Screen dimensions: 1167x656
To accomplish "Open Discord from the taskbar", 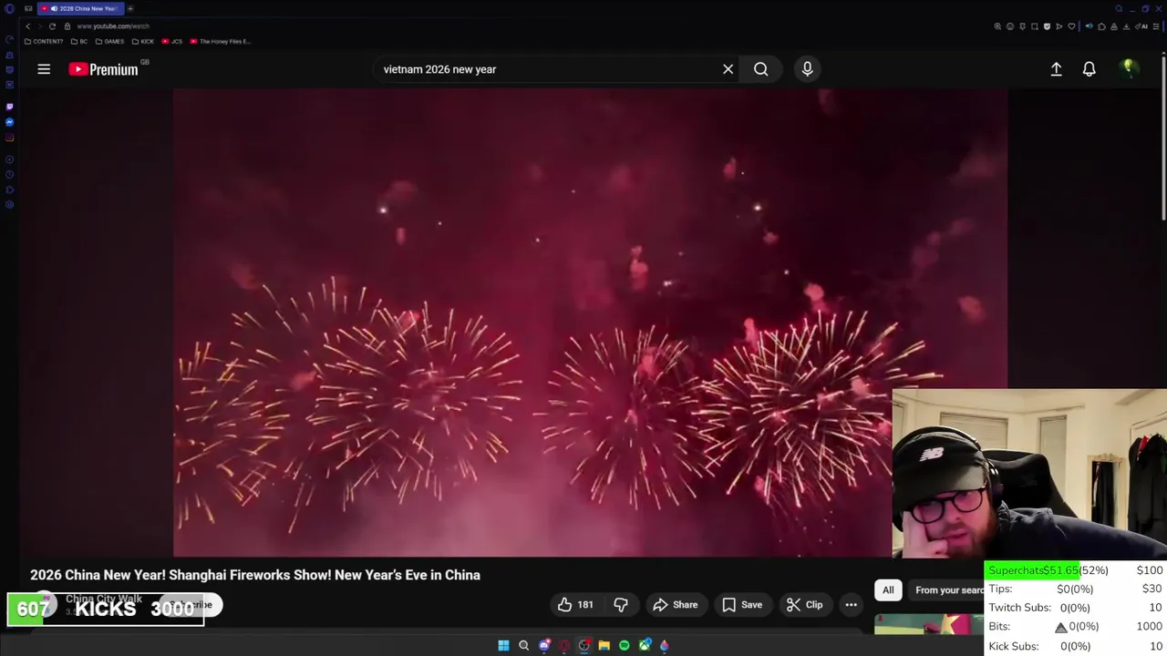I will click(x=544, y=645).
